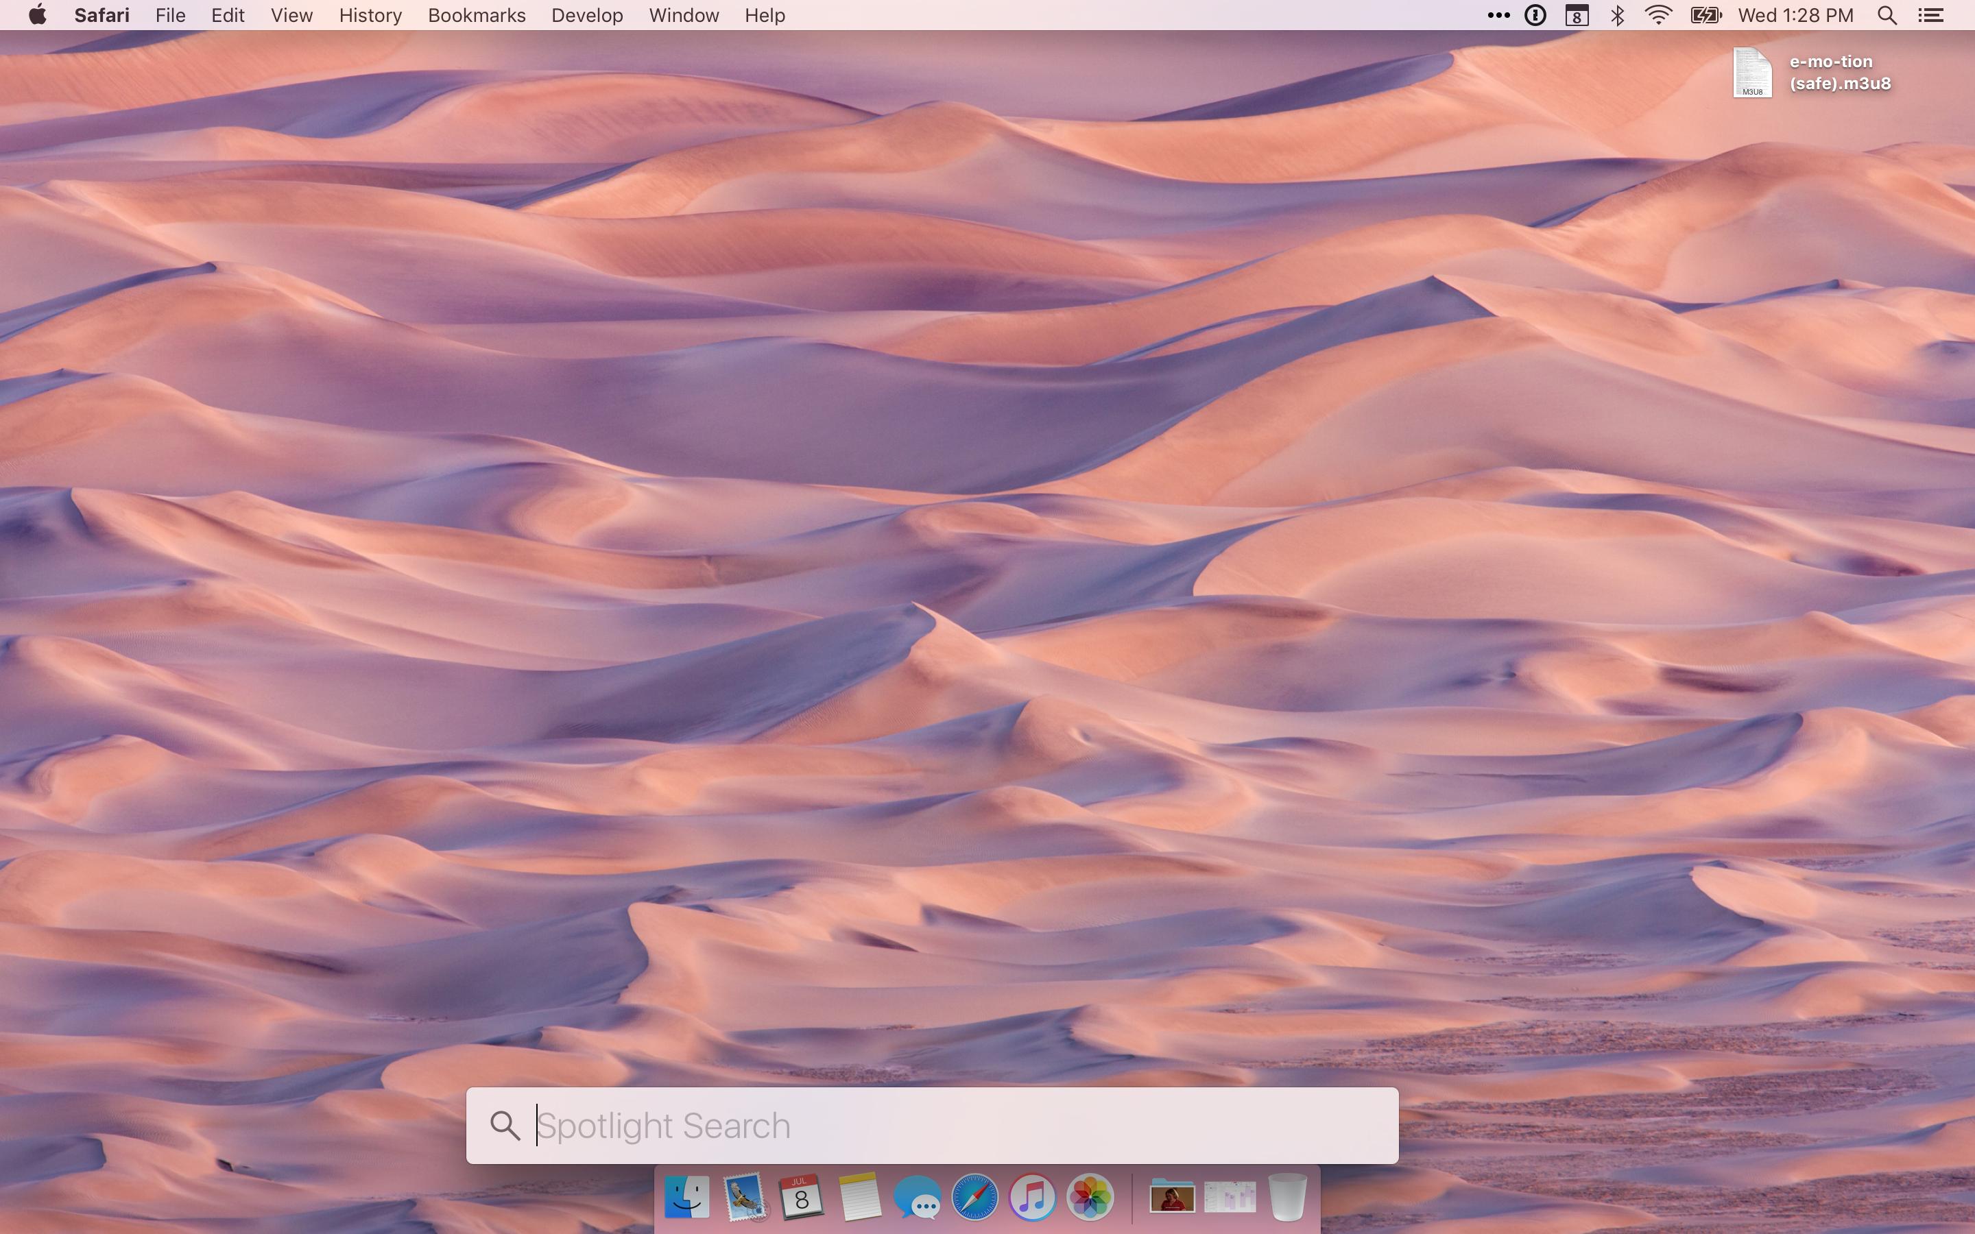Click the Safari compass icon in Dock

(974, 1197)
